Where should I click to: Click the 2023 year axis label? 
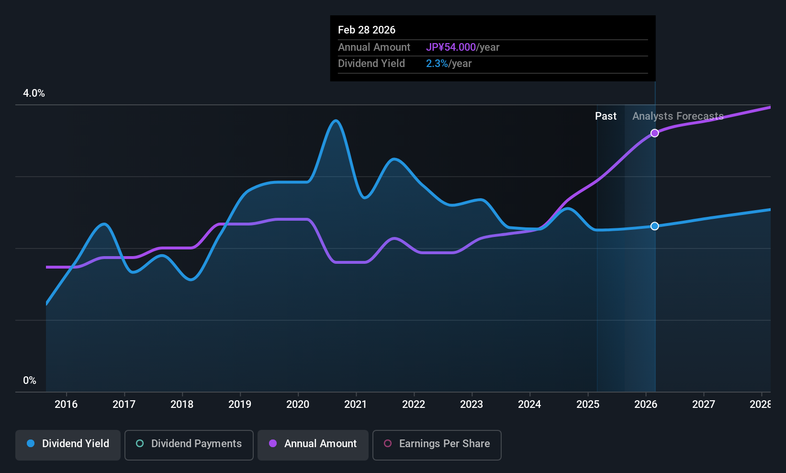pyautogui.click(x=472, y=404)
